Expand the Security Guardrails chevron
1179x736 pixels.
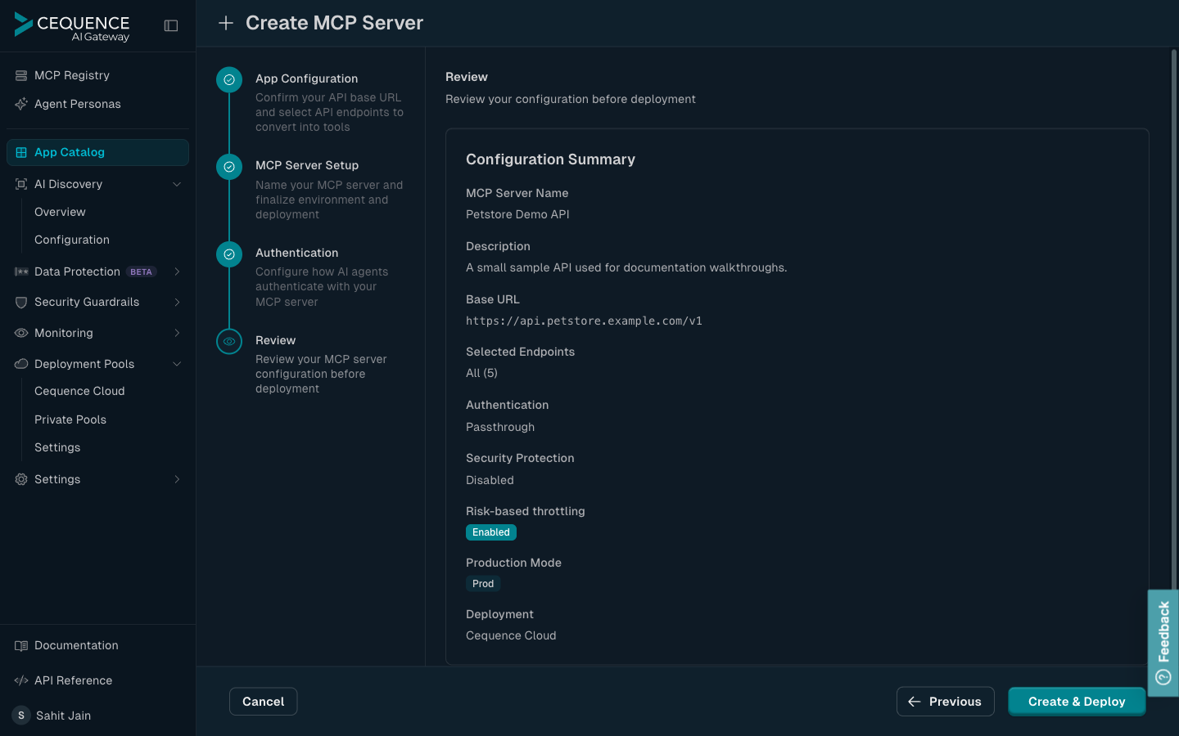click(x=177, y=302)
